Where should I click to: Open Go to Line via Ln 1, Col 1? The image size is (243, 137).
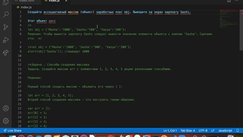(170, 131)
